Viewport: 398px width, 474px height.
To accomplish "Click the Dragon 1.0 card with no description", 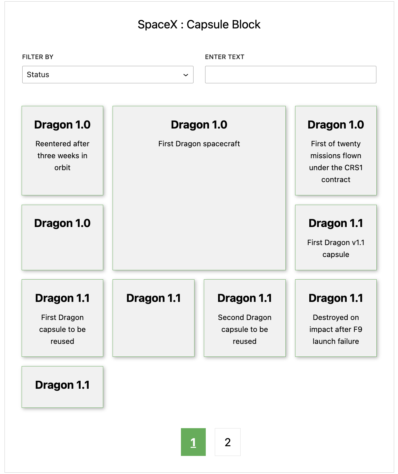I will coord(62,237).
